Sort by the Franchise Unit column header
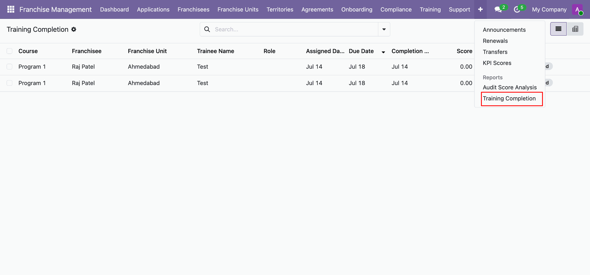Image resolution: width=590 pixels, height=275 pixels. (x=147, y=51)
